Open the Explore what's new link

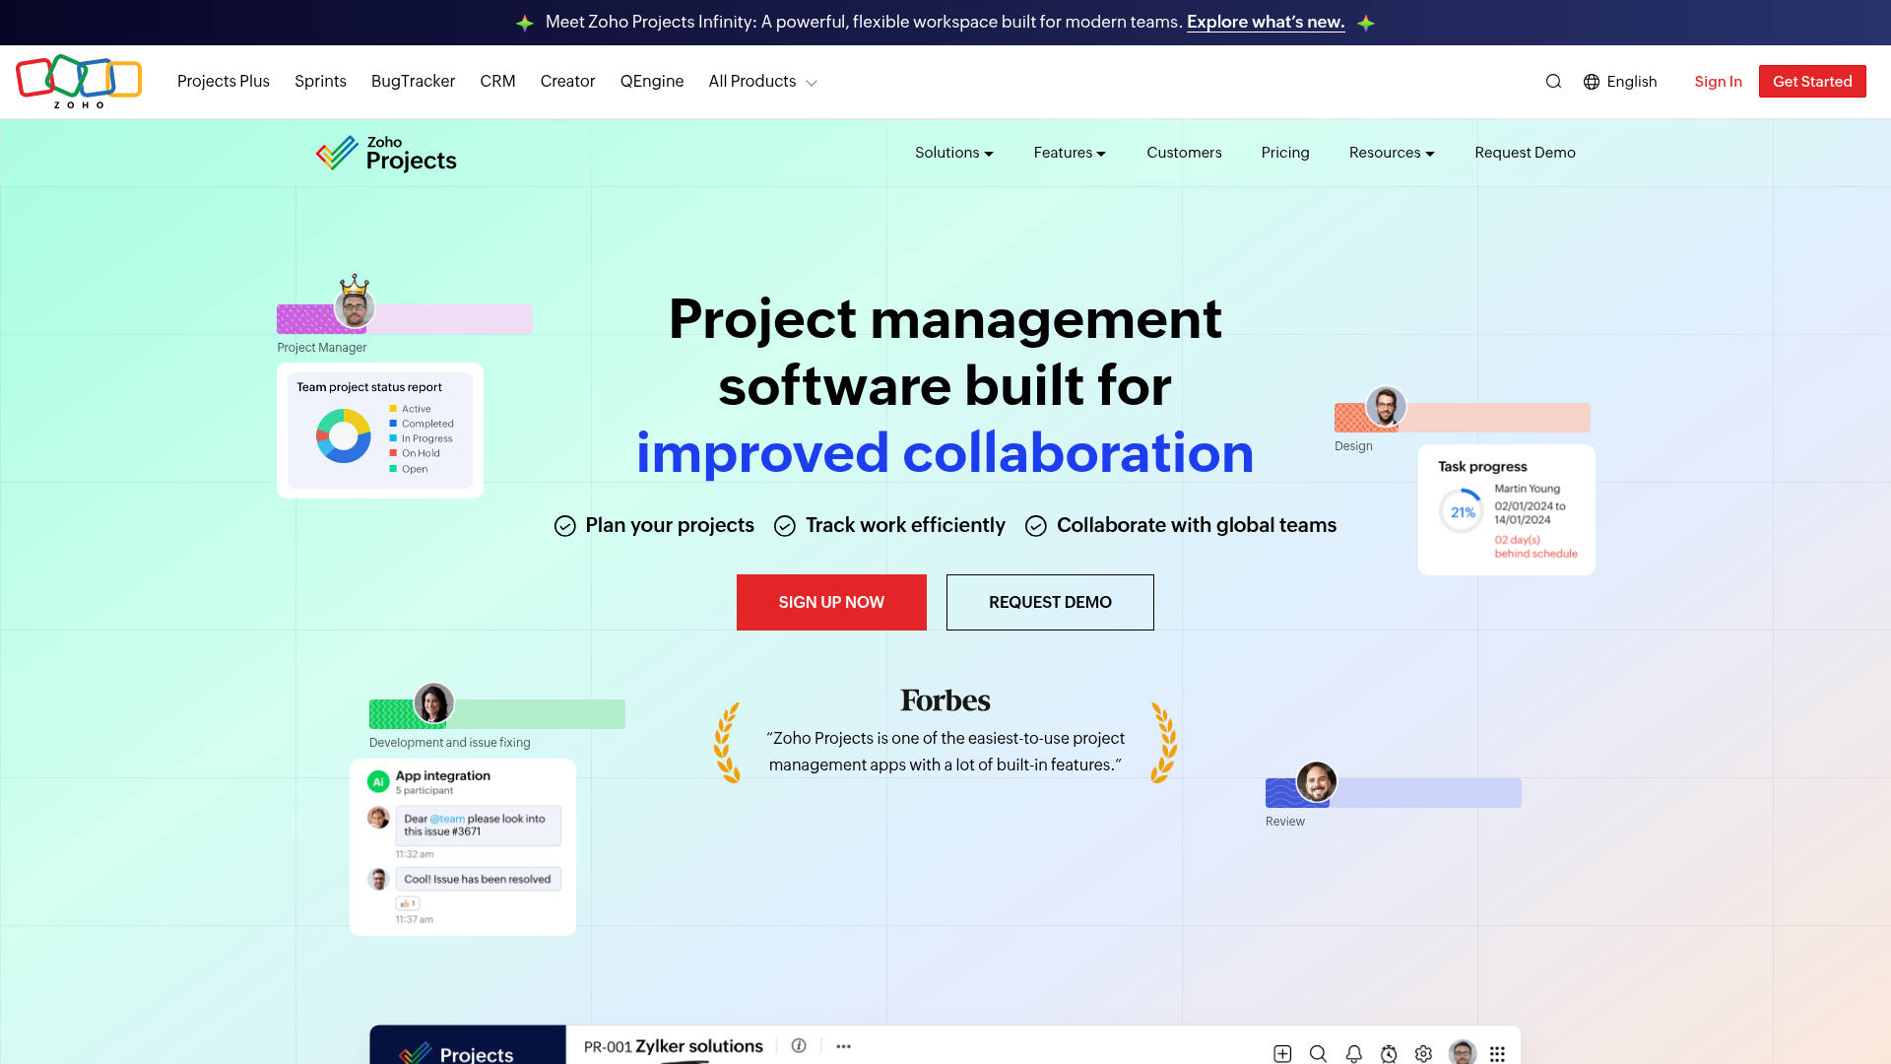click(1266, 22)
